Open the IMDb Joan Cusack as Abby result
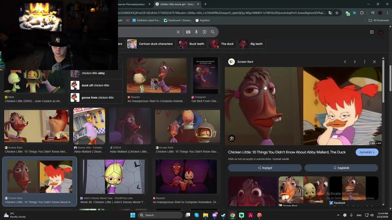The image size is (392, 220). tap(34, 81)
